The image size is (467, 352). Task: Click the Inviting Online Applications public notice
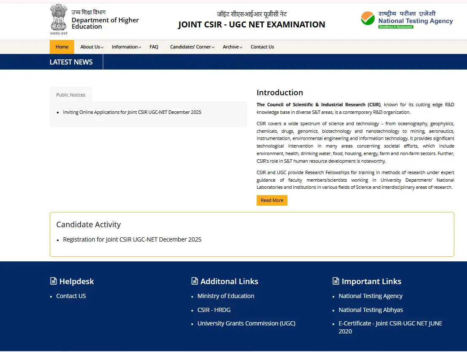point(132,112)
